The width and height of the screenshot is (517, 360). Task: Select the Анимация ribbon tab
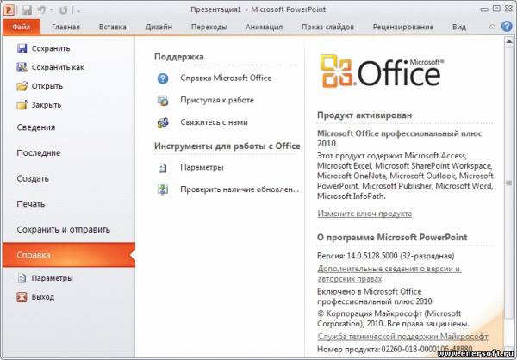(x=265, y=27)
